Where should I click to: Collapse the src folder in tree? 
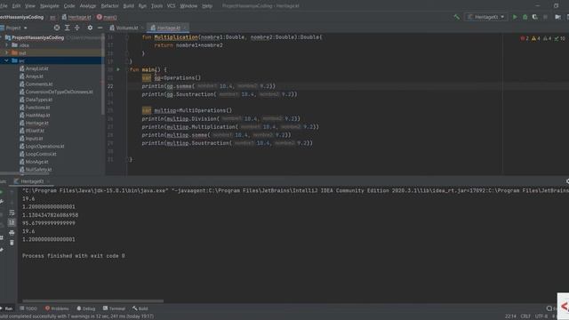[x=6, y=60]
